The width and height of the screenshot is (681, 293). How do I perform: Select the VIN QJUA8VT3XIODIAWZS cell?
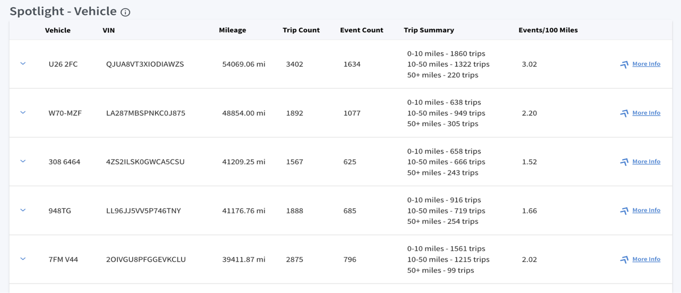click(145, 64)
